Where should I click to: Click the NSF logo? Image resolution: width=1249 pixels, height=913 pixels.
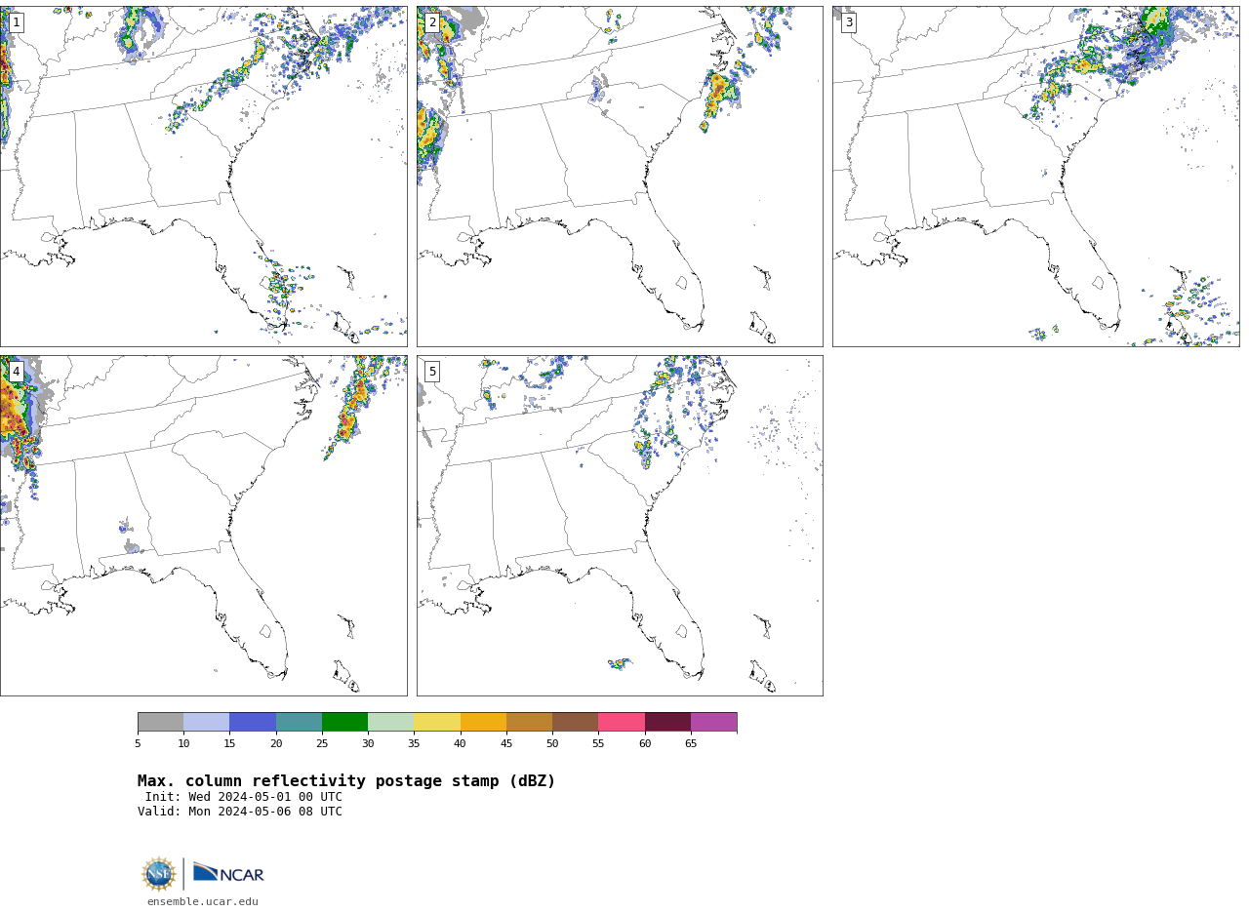159,874
